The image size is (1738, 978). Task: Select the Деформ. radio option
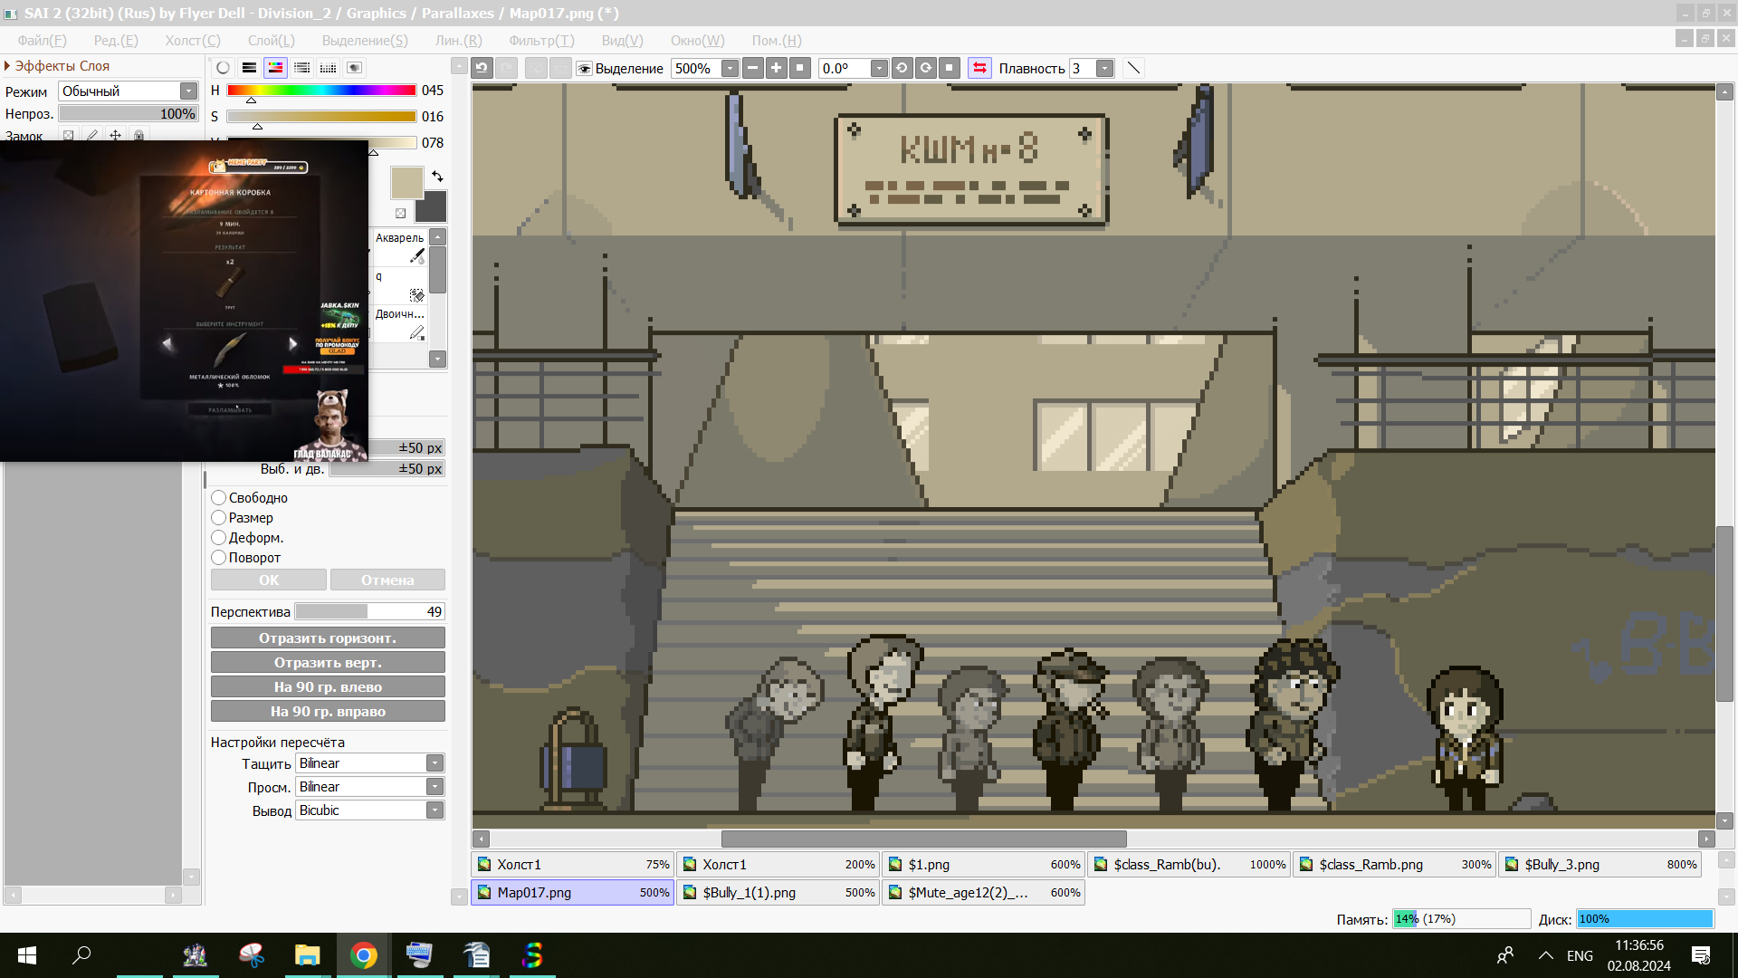[x=219, y=538]
